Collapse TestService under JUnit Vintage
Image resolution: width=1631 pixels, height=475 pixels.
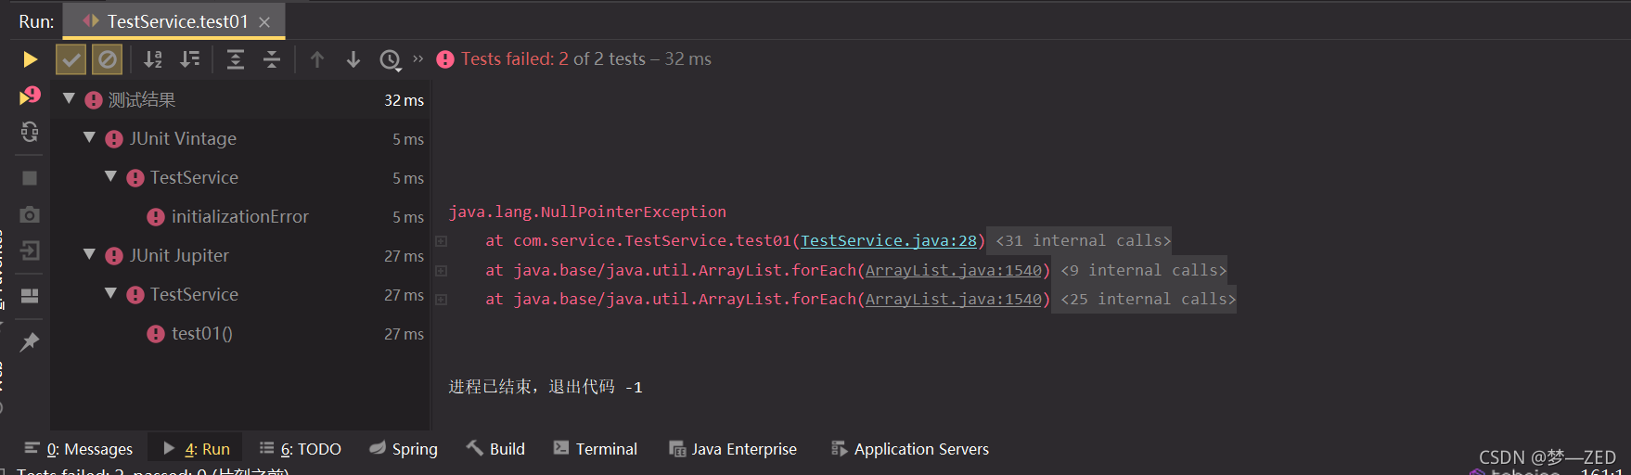tap(110, 176)
